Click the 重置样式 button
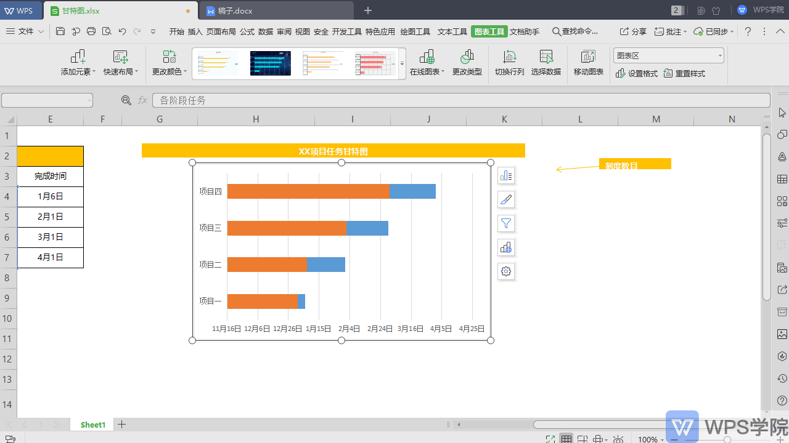Viewport: 789px width, 443px height. [684, 74]
